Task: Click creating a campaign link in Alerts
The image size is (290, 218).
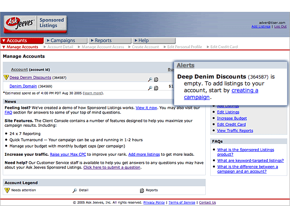Action: [221, 94]
